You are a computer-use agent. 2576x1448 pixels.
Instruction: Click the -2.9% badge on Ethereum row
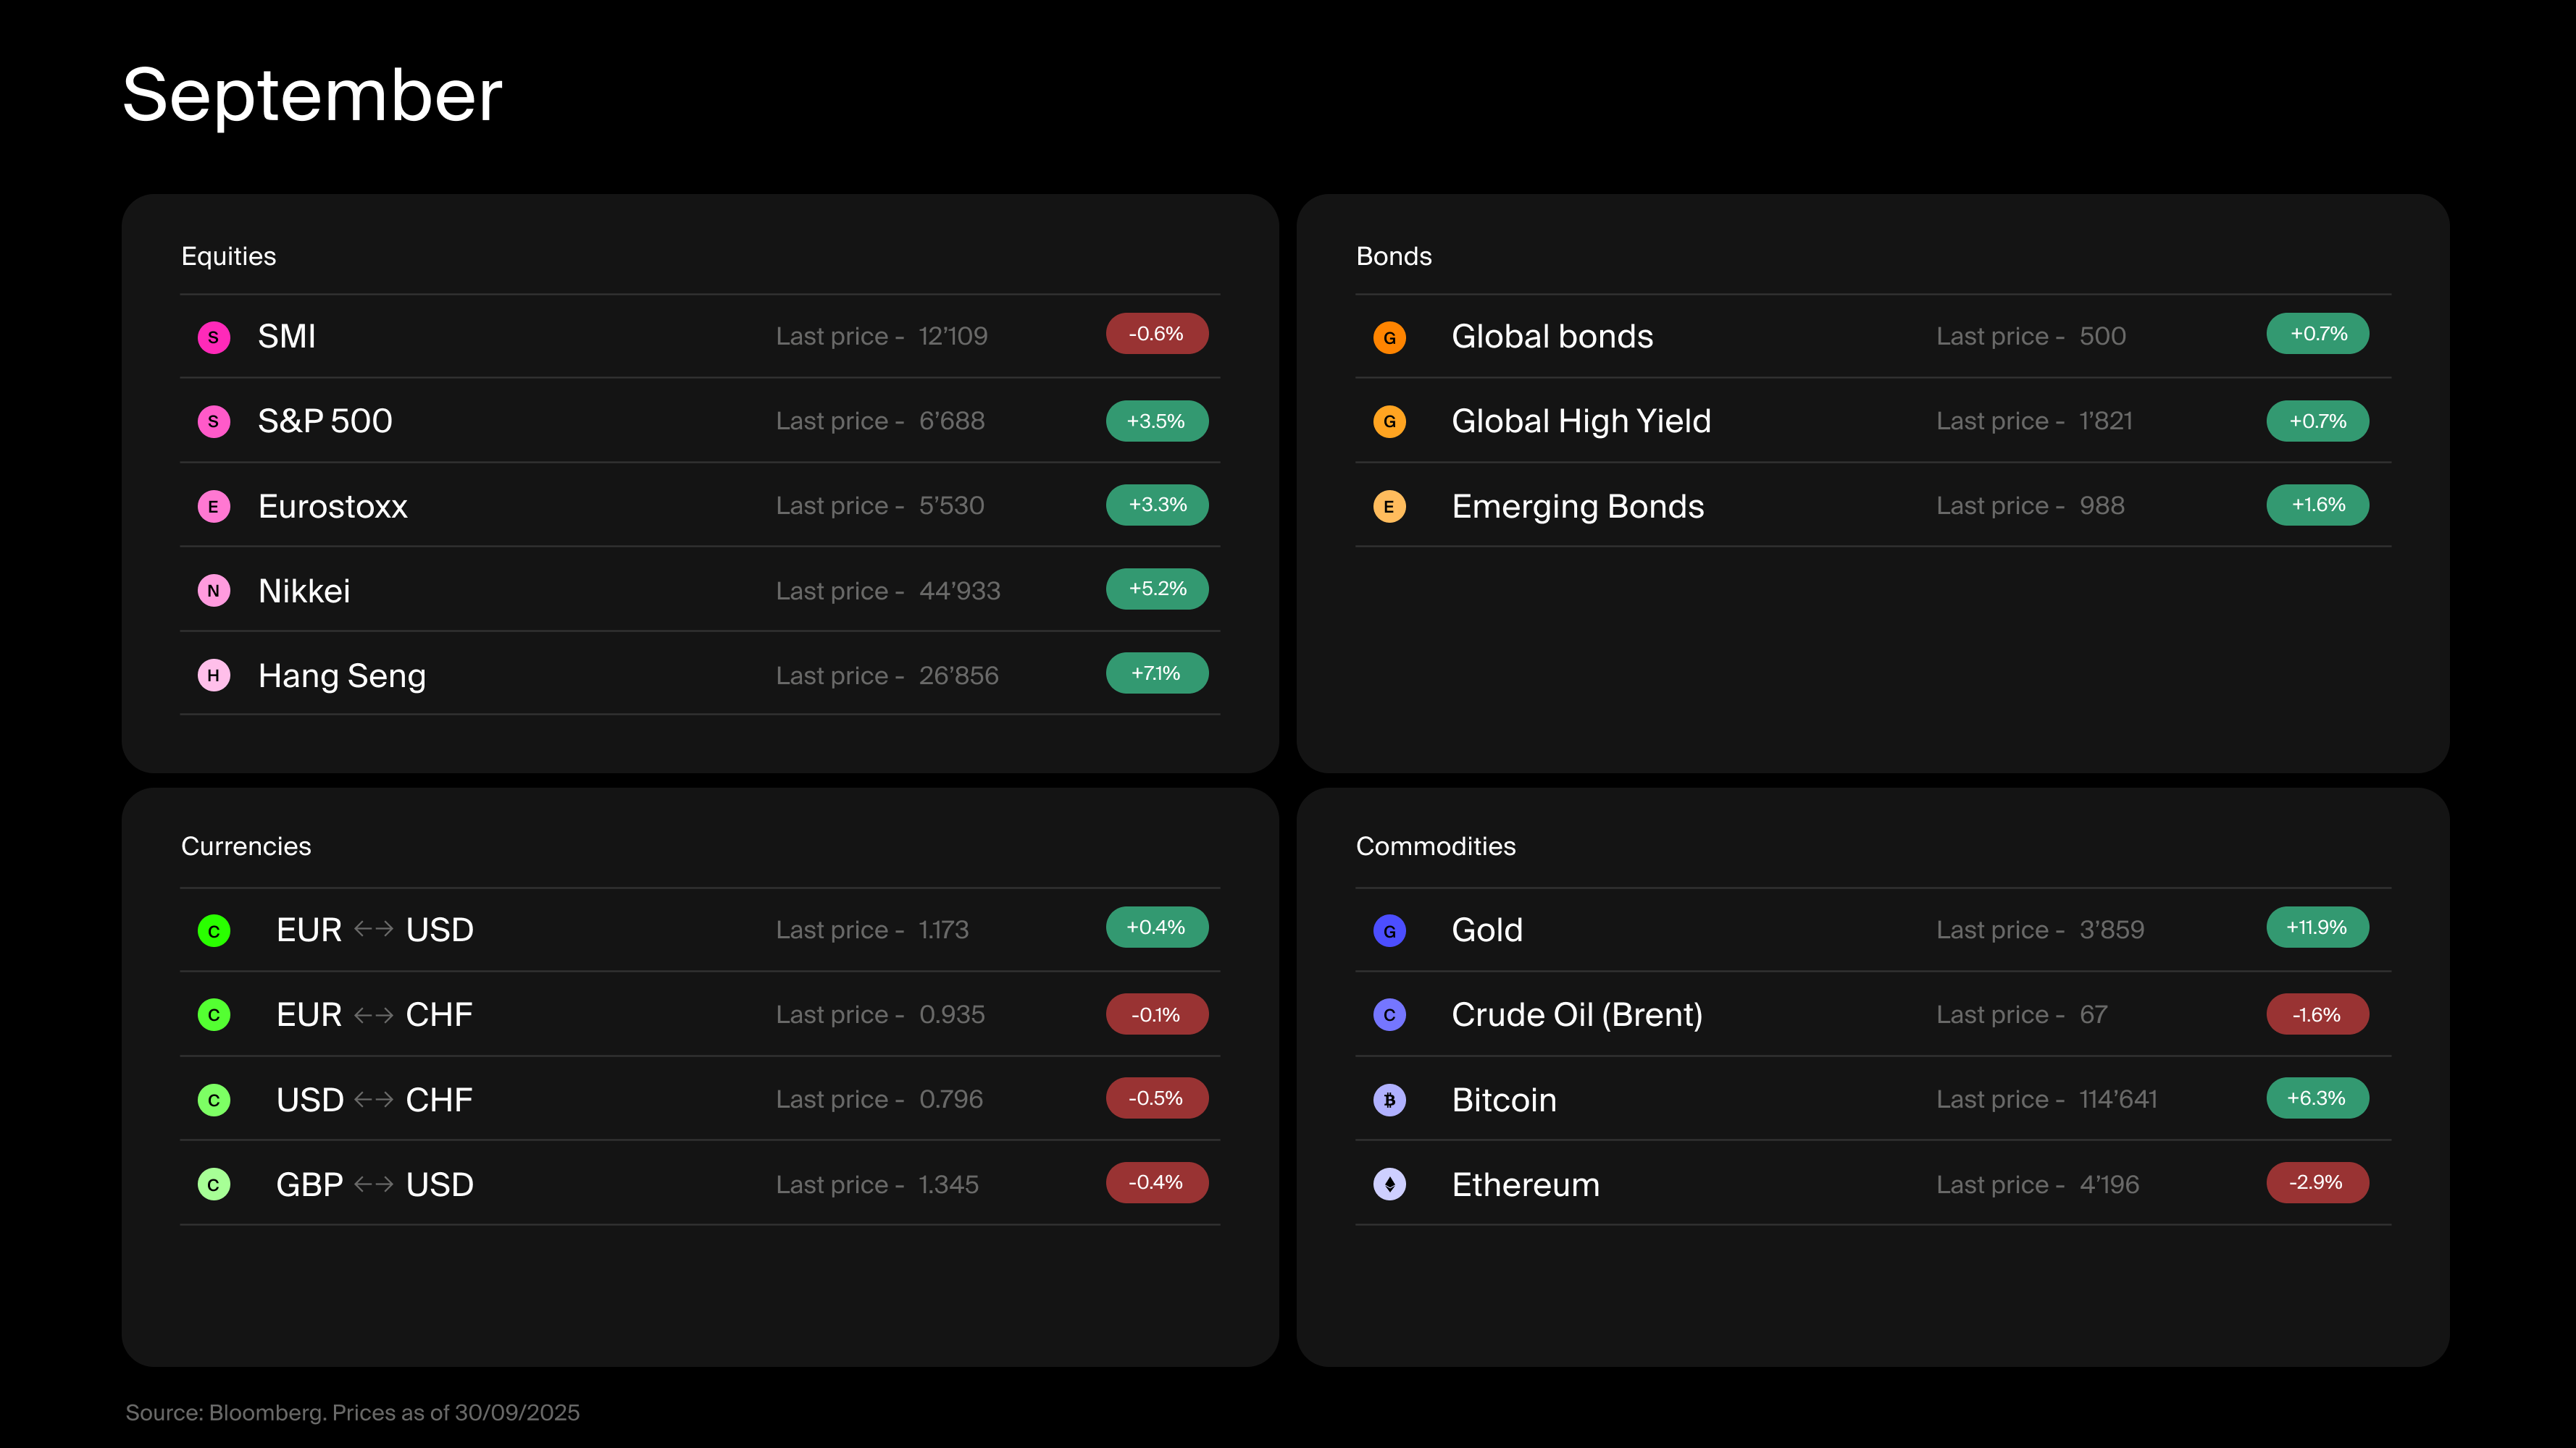click(2316, 1182)
